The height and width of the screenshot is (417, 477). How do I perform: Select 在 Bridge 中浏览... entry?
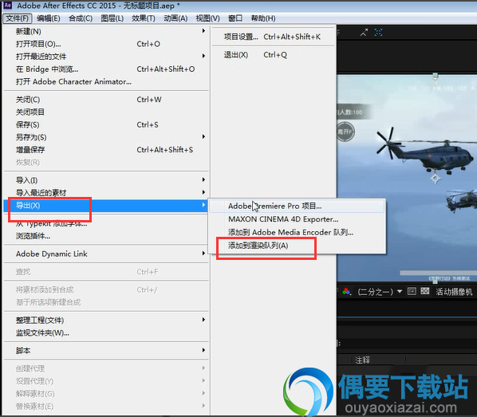click(x=106, y=69)
